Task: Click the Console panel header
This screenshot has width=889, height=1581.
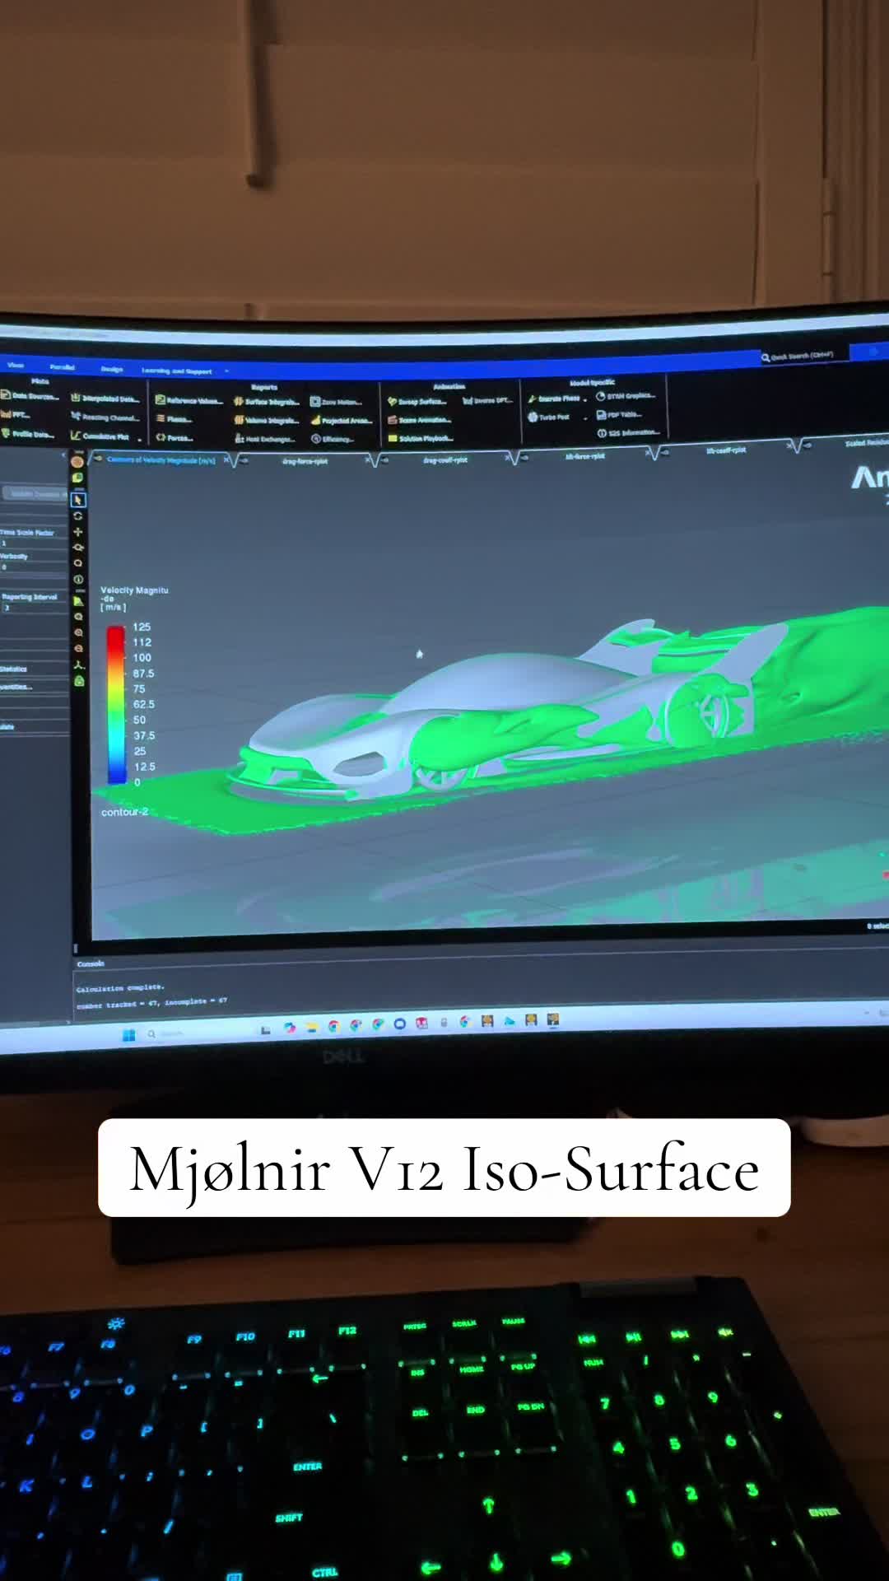Action: tap(91, 963)
